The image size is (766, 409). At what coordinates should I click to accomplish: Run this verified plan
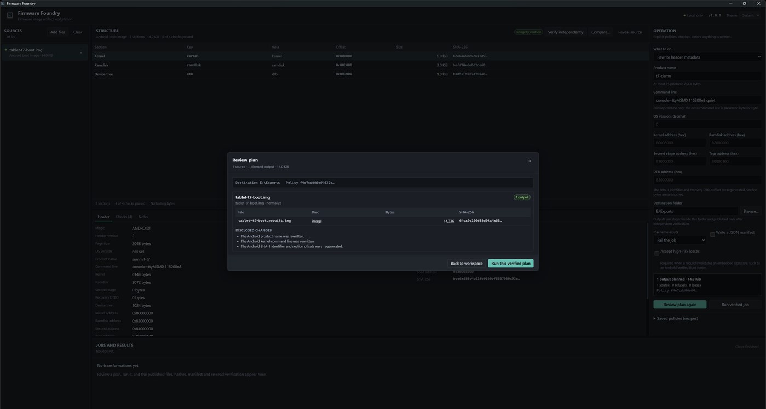click(510, 264)
